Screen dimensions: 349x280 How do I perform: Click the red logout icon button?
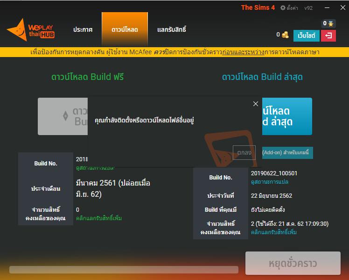pyautogui.click(x=328, y=36)
